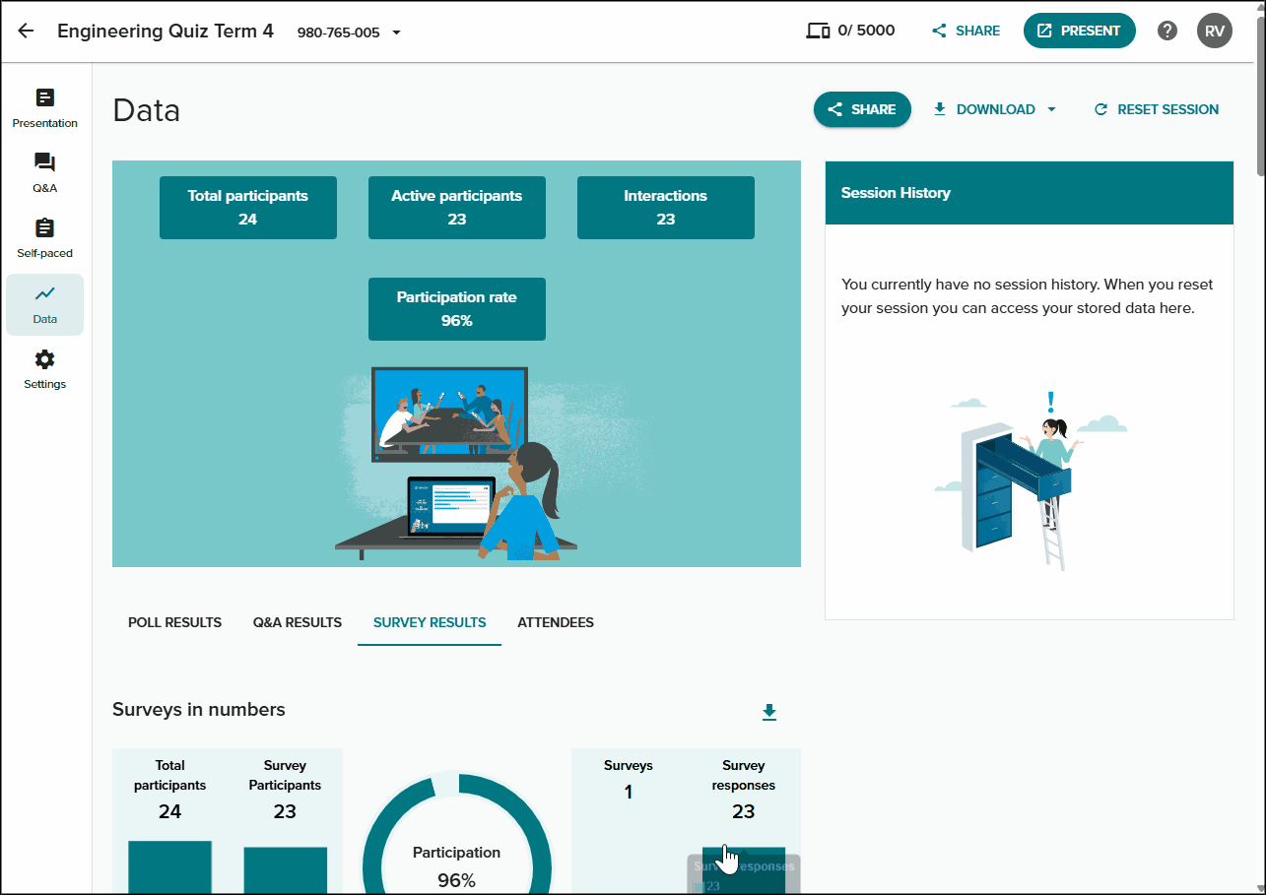Click the connected devices icon near 0/5000
The image size is (1266, 895).
818,31
